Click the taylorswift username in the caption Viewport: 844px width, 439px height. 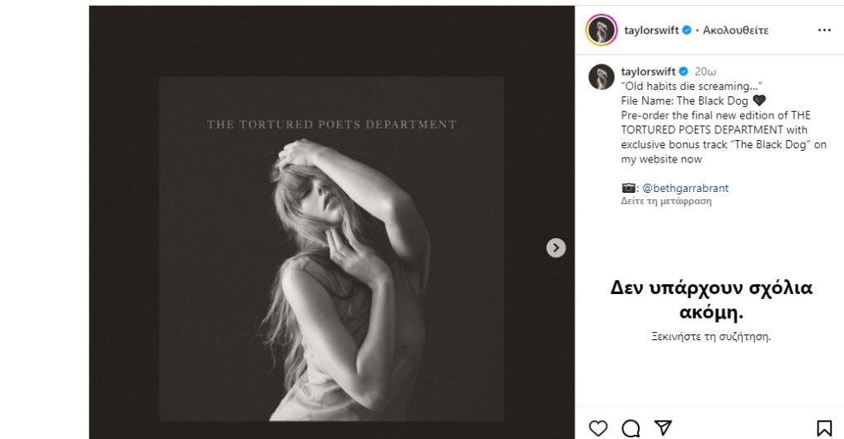pos(648,72)
